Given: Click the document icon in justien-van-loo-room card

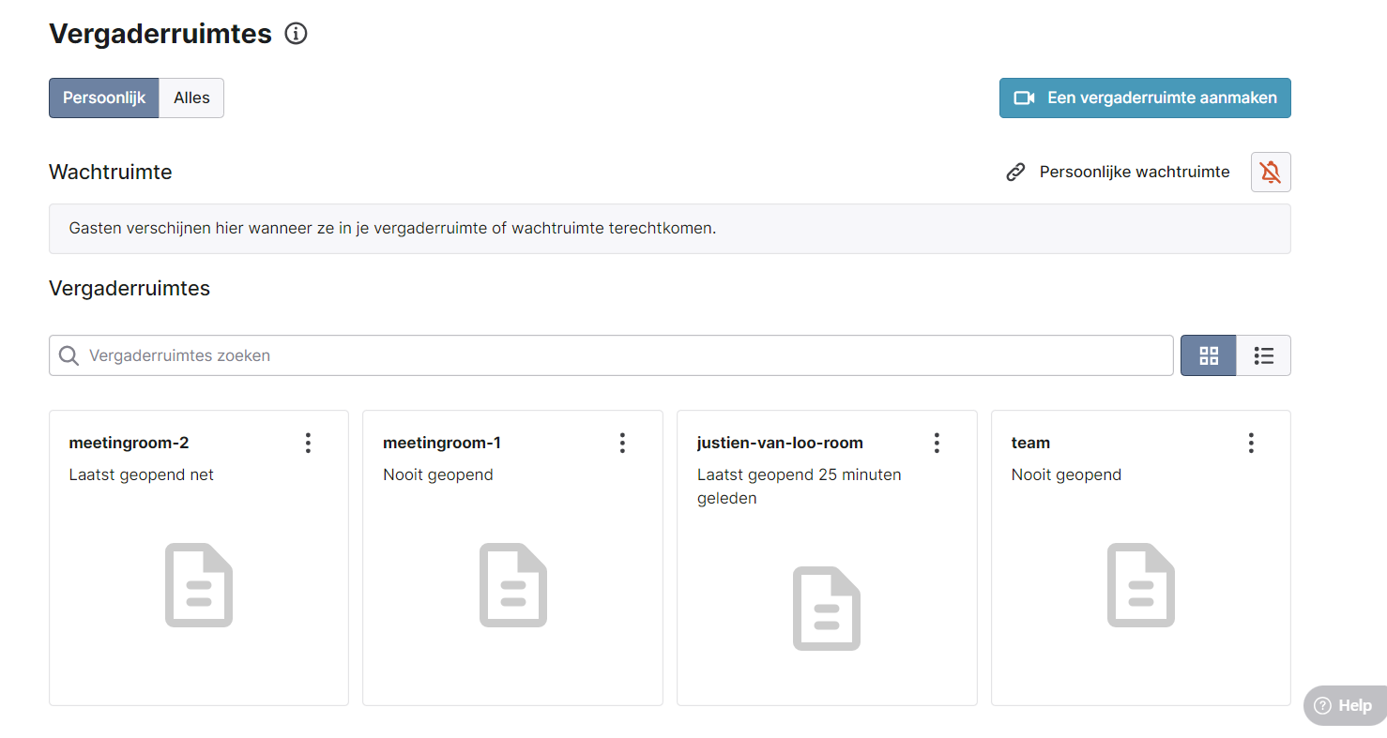Looking at the screenshot, I should pos(827,609).
